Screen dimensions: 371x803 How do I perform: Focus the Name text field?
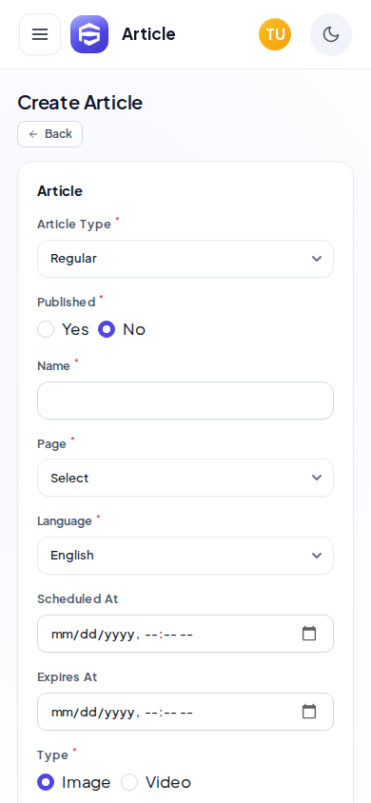pyautogui.click(x=185, y=401)
